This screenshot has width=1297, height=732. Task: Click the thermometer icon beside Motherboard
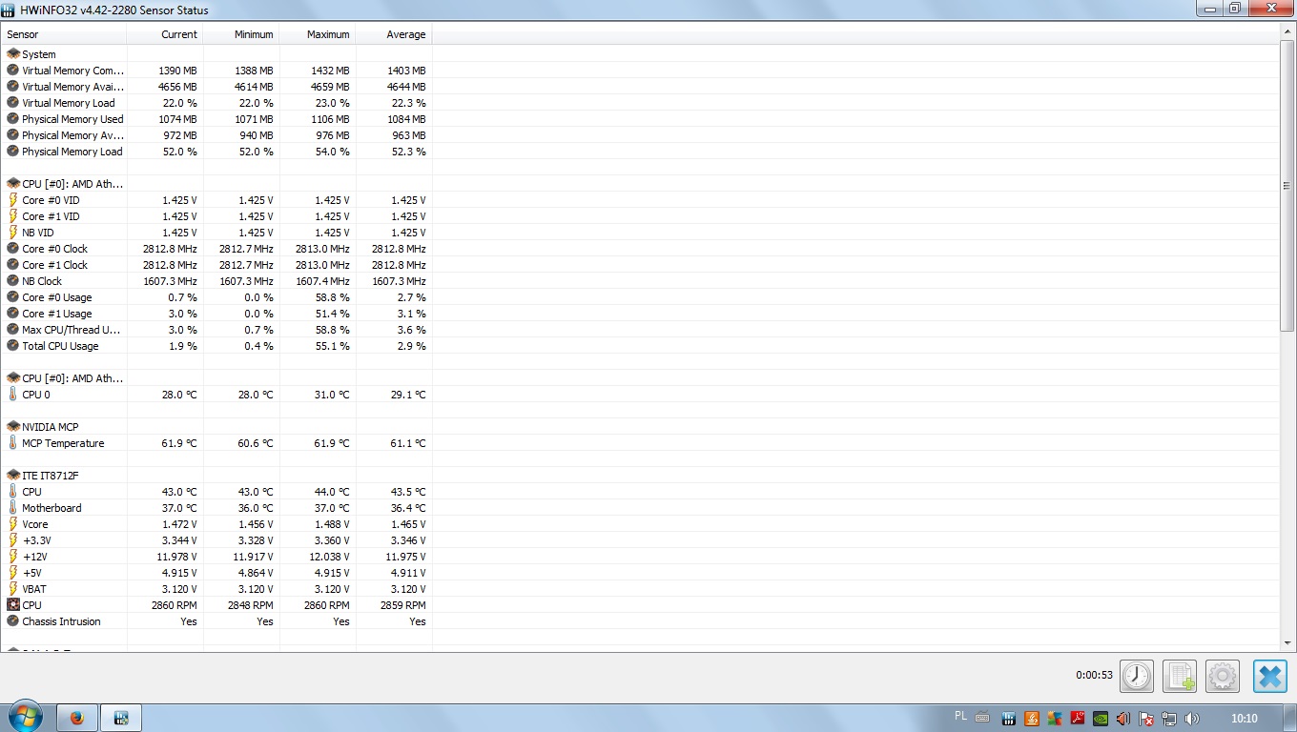pos(13,508)
